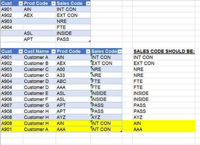The width and height of the screenshot is (200, 145).
Task: Open Prod Code filter in table containing Cust Name
Action: 88,51
